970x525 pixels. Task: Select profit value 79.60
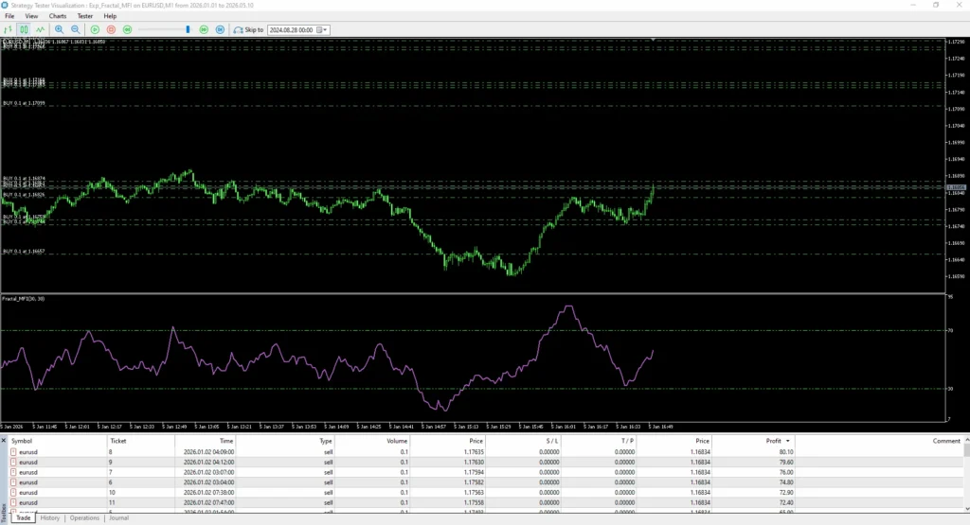[x=786, y=462]
